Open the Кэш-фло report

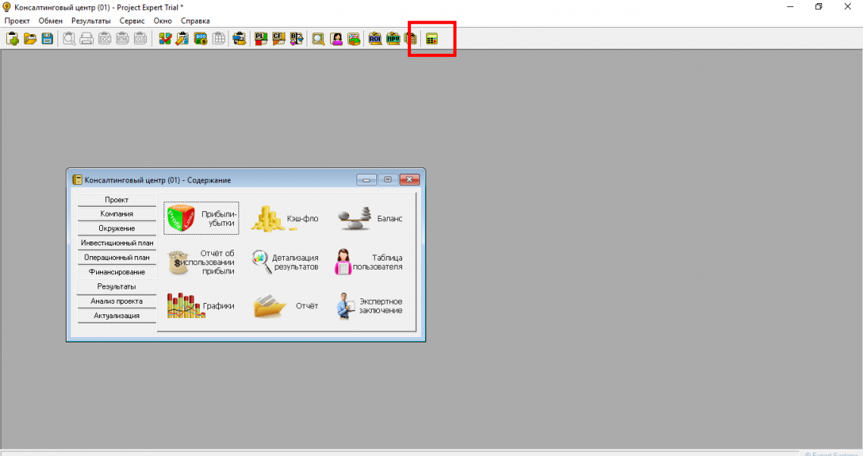click(x=285, y=219)
